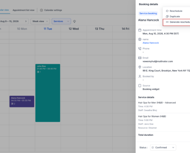Click the Location pin icon
190x153 pixels.
[x=140, y=67]
